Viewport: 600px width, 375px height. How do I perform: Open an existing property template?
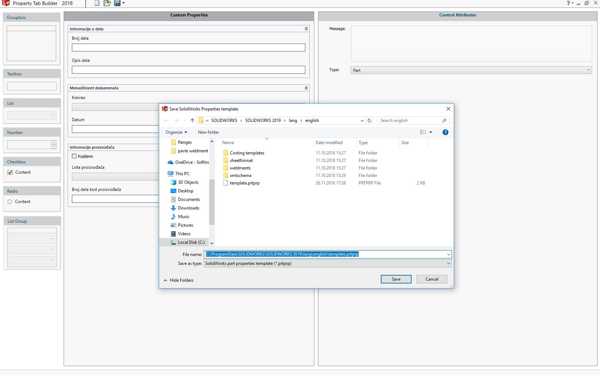tap(107, 3)
